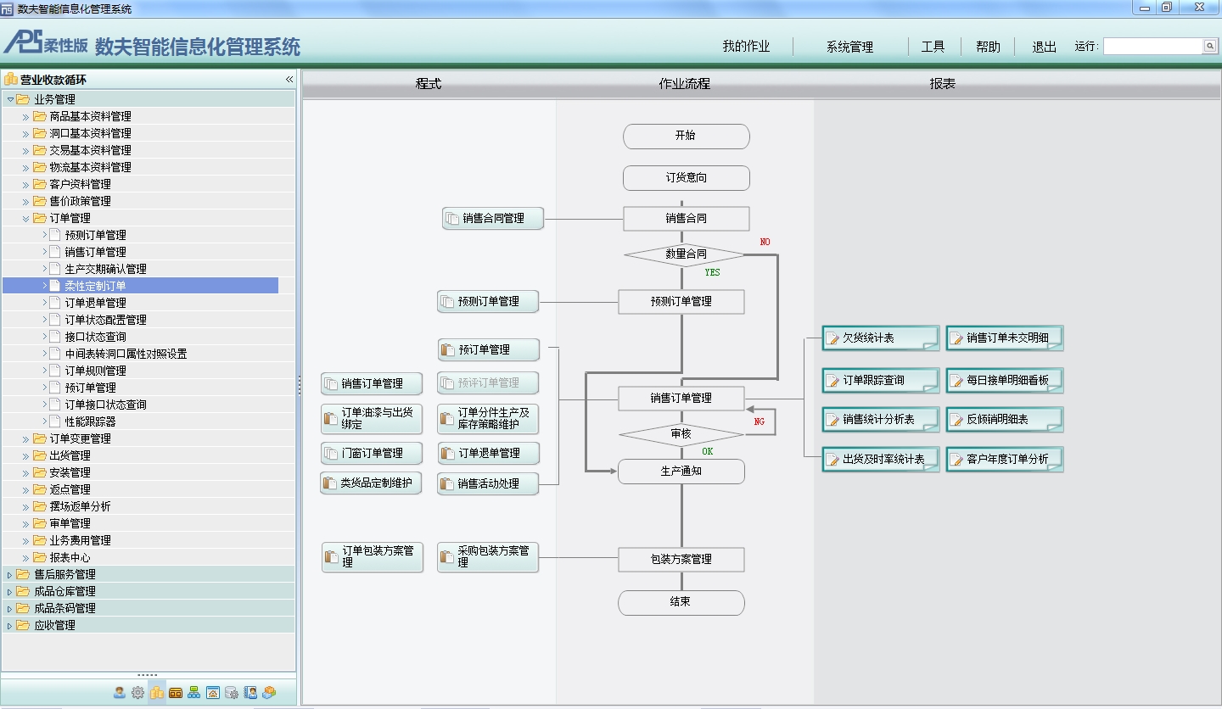Open 预订单管理 program shortcut in 程式 column
The height and width of the screenshot is (709, 1222).
pos(488,349)
